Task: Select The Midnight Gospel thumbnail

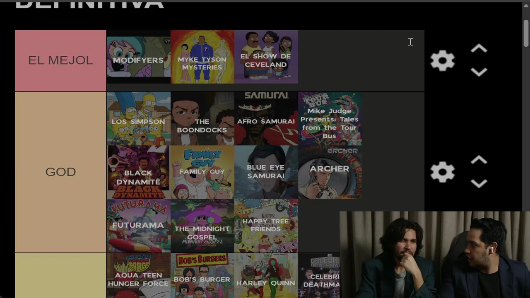Action: 202,226
